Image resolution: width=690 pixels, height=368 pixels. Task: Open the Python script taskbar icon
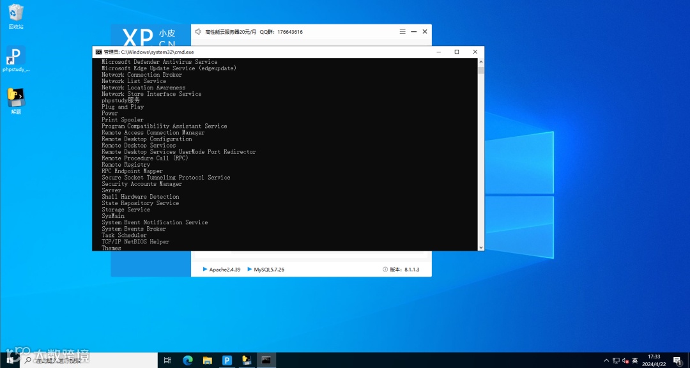coord(247,360)
